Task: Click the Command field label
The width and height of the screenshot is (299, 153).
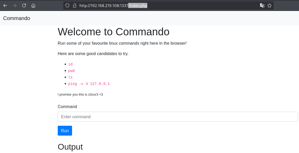Action: coord(67,107)
